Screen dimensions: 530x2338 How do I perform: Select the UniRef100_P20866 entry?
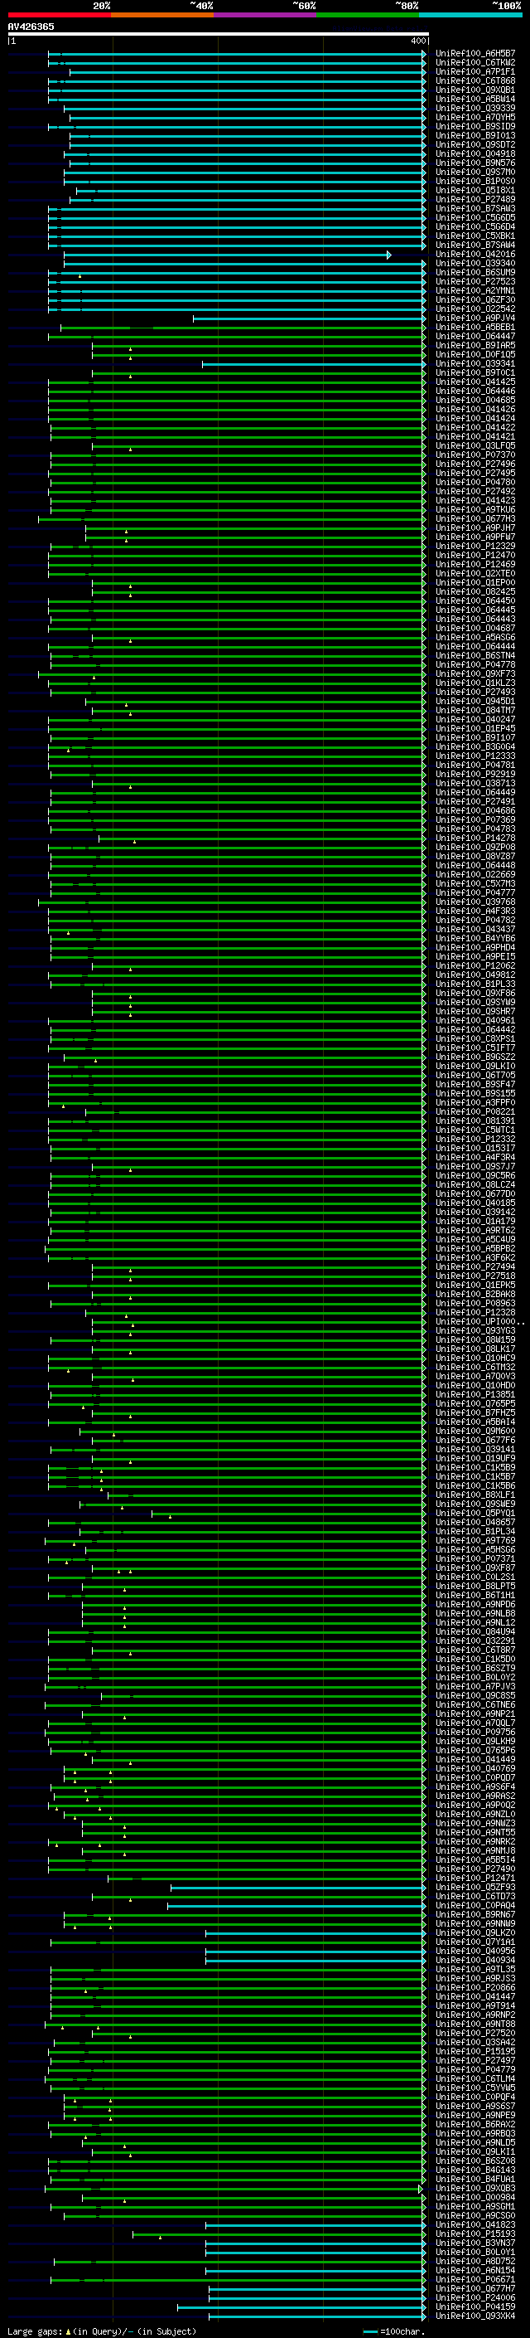tap(475, 1986)
